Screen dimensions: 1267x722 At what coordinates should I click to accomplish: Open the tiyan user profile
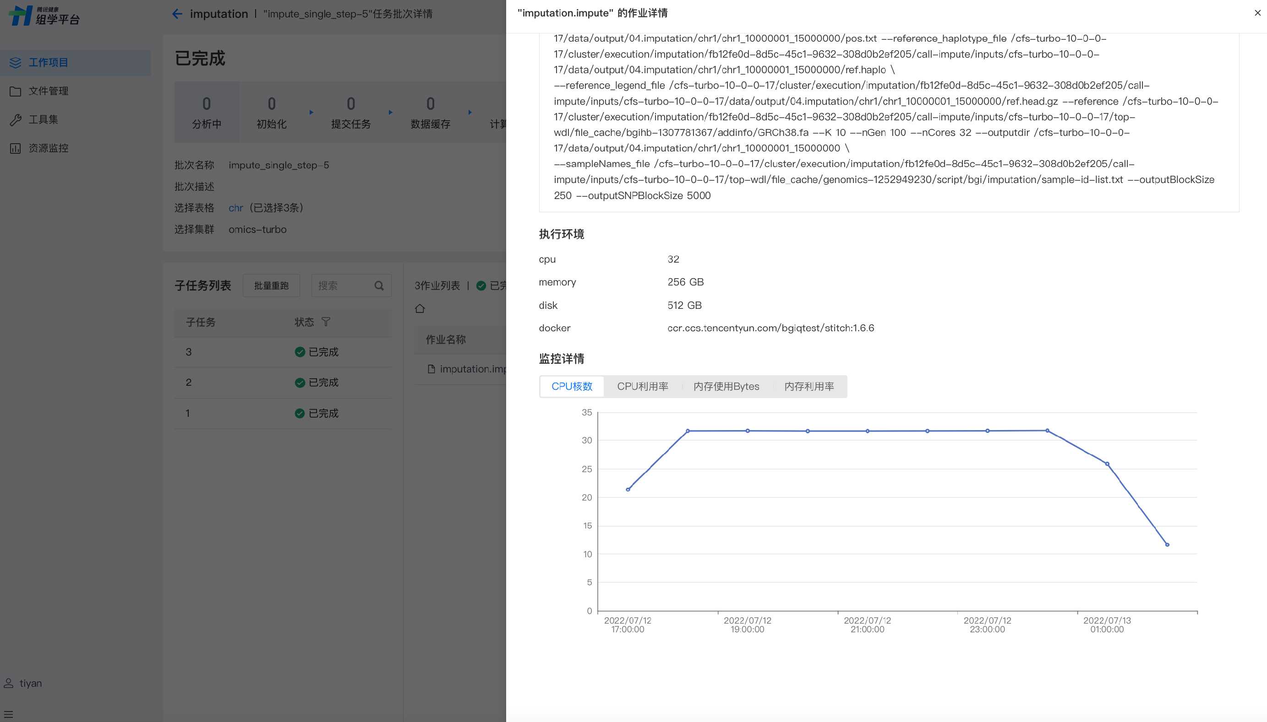(30, 683)
